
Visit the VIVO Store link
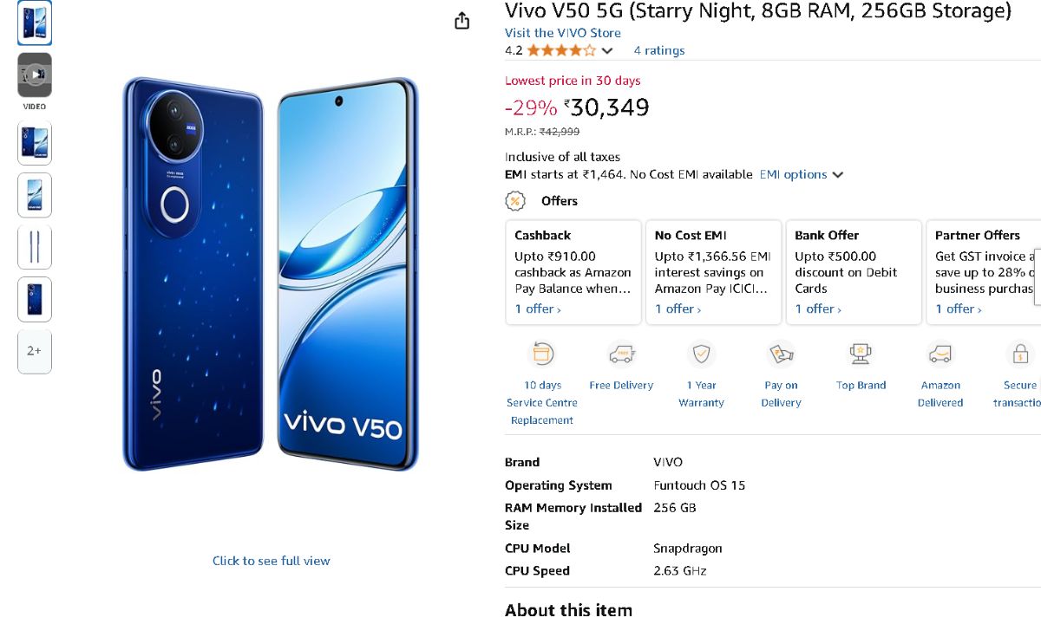pos(563,33)
